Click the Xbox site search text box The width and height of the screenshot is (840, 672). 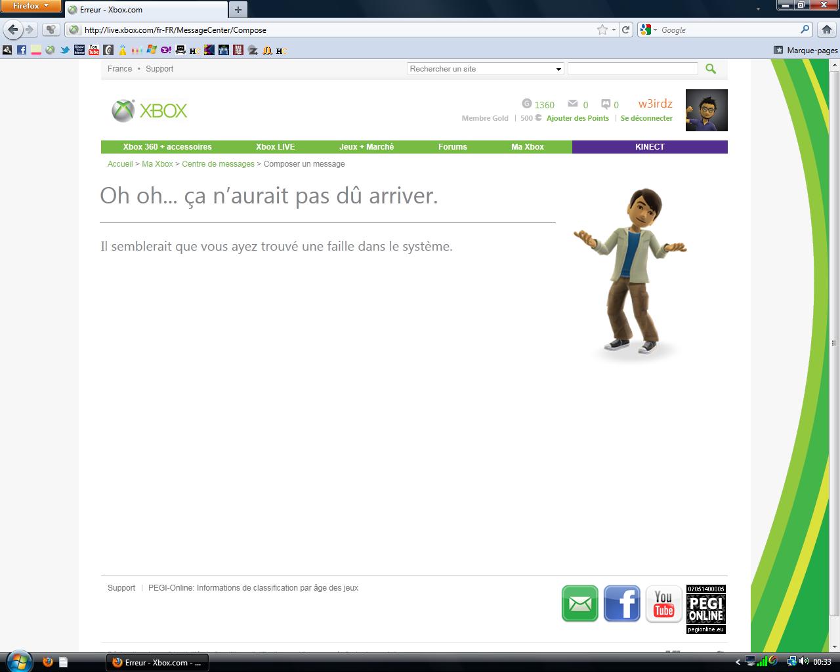pos(633,68)
